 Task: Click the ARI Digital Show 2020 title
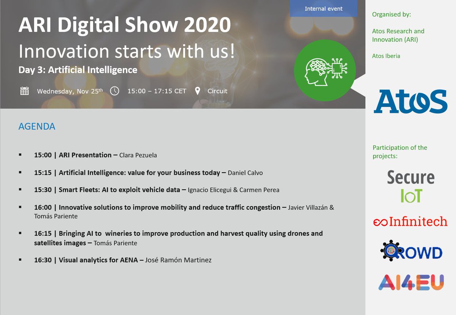125,25
